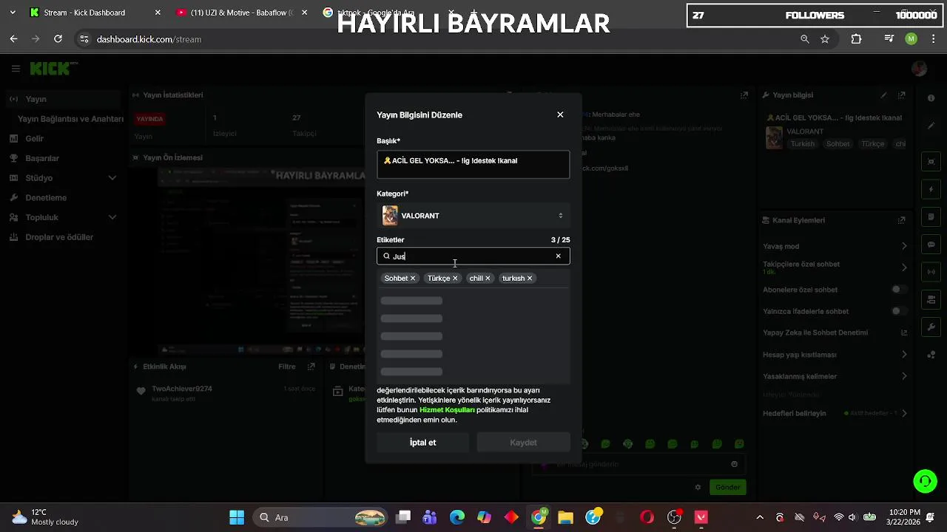Open the hamburger menu beside KICK logo

[16, 69]
